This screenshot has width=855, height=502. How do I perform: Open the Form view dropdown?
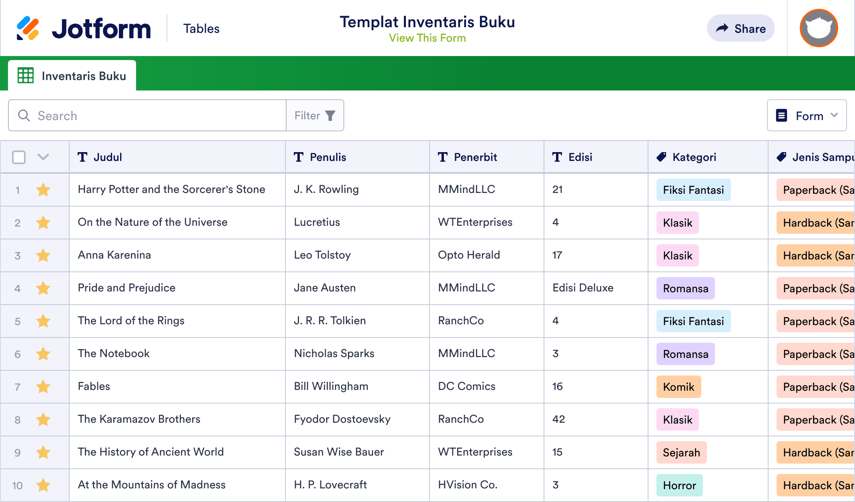806,115
